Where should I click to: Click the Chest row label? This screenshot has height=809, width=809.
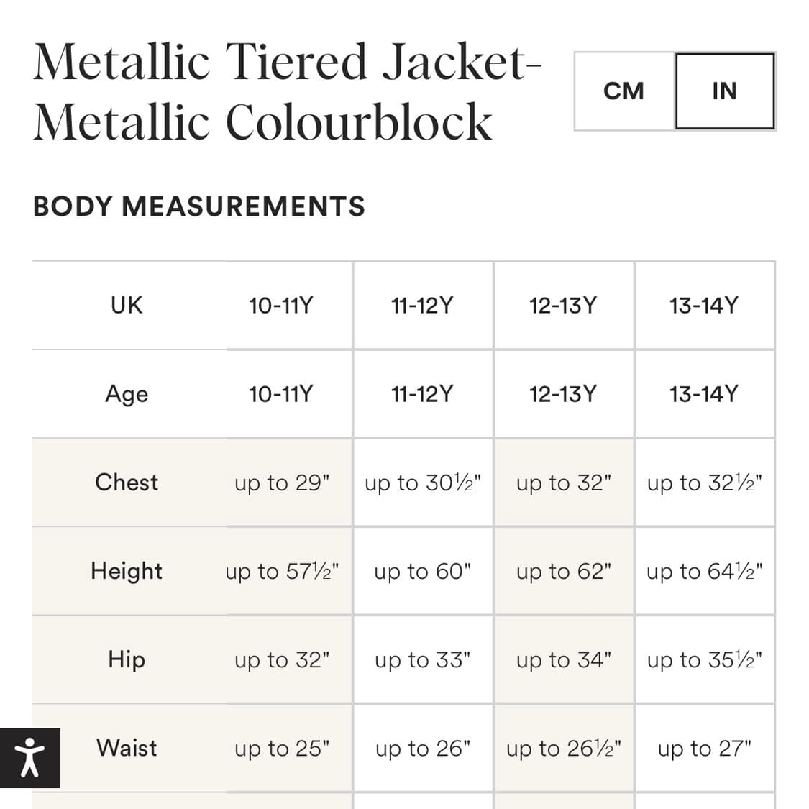click(127, 483)
